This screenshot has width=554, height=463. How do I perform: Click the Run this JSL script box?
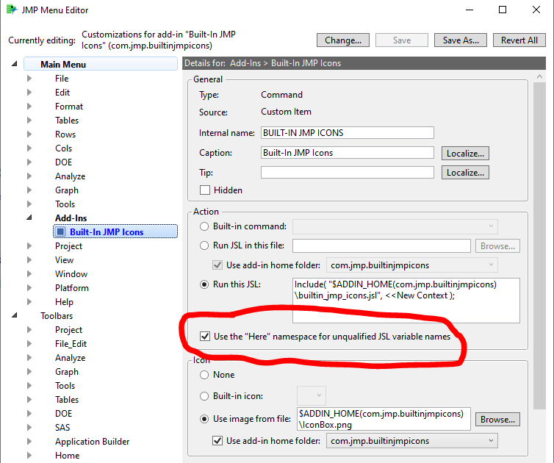click(x=406, y=301)
